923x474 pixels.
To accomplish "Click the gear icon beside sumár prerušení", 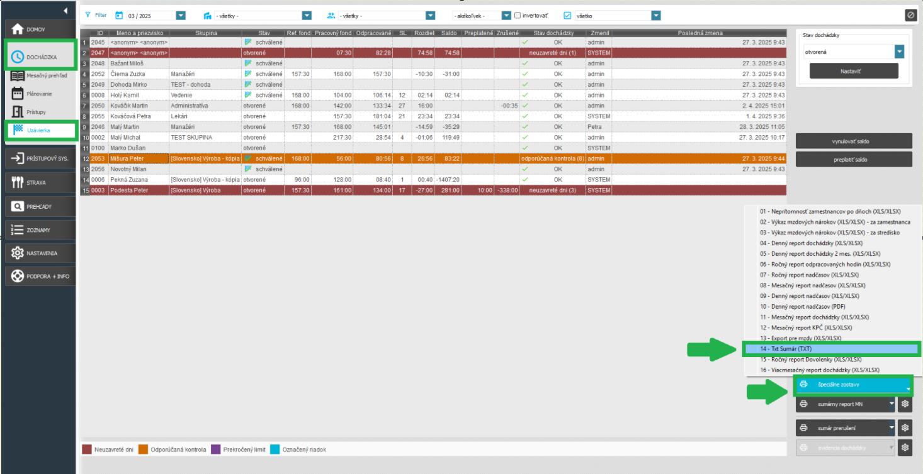I will coord(905,428).
